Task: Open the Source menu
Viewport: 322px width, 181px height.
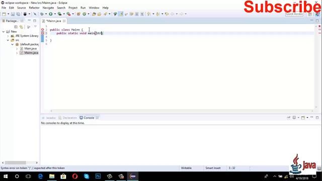Action: click(21, 8)
